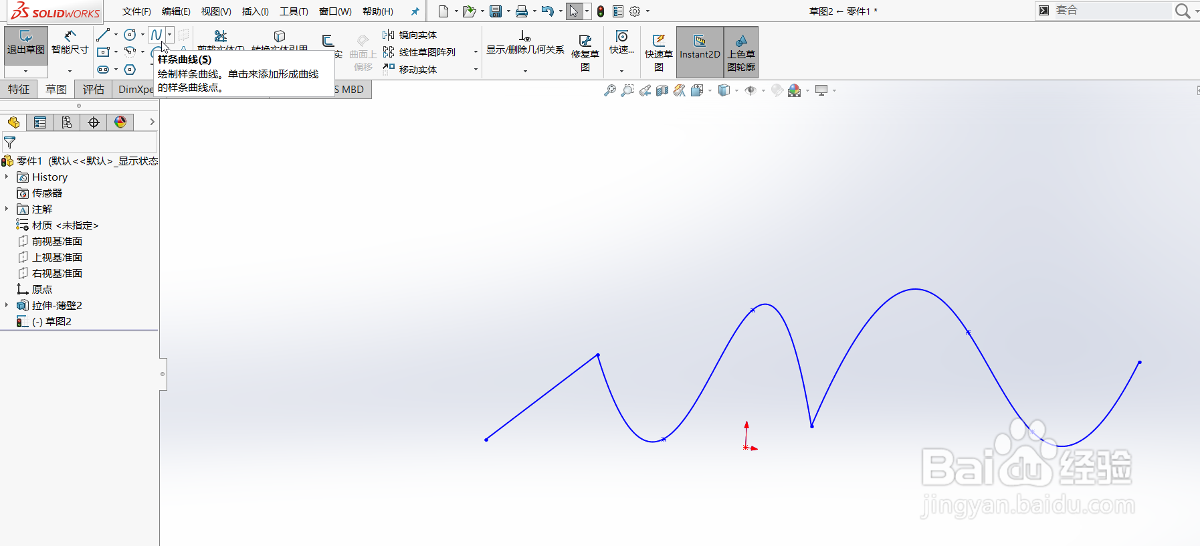Click the 快速草图 Rapid Sketch button
1200x546 pixels.
click(658, 52)
